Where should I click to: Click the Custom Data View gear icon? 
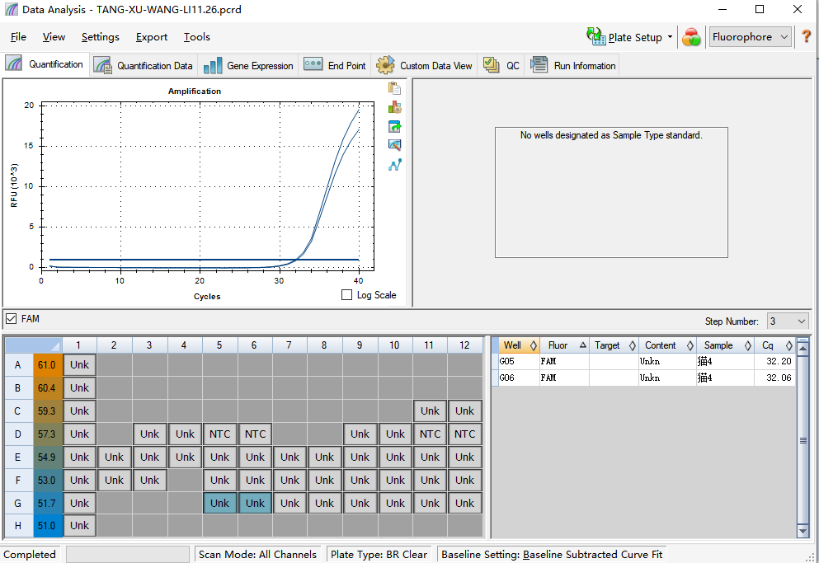[385, 65]
